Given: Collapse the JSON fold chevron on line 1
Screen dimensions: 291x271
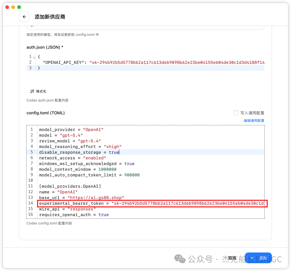Looking at the screenshot, I should pos(34,57).
